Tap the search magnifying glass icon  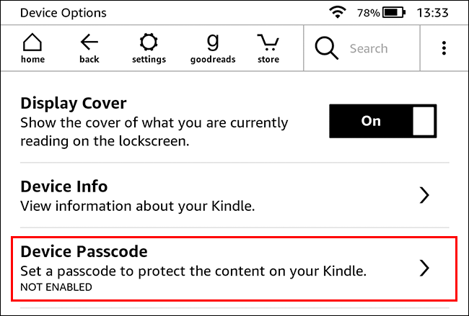point(326,48)
